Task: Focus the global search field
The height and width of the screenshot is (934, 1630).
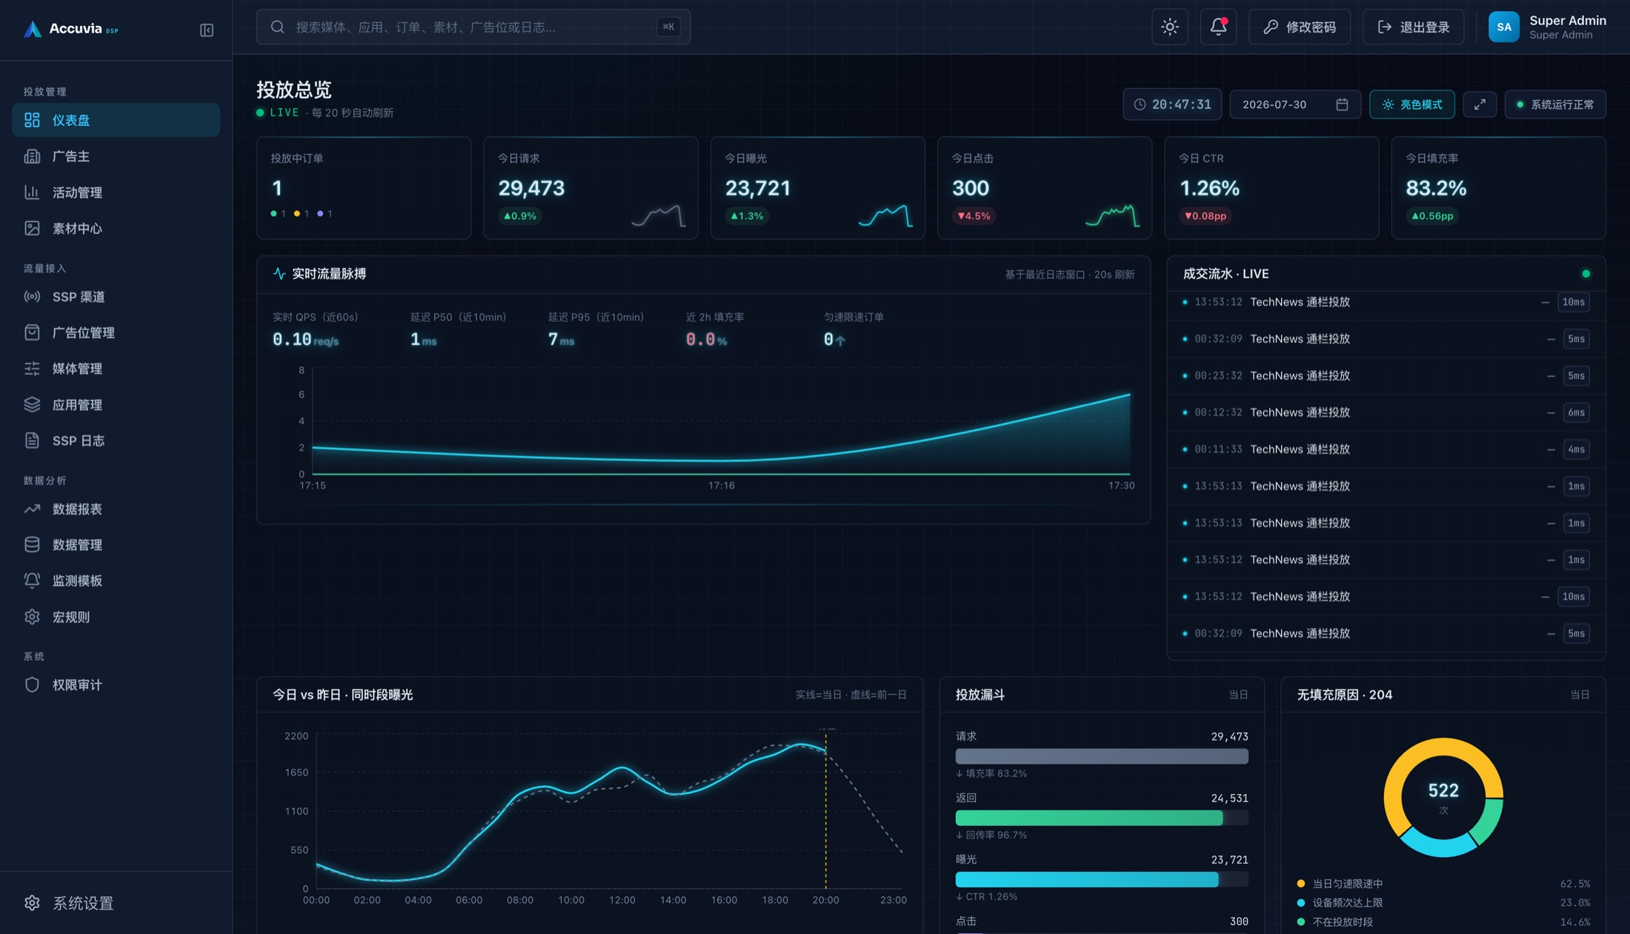Action: 473,27
